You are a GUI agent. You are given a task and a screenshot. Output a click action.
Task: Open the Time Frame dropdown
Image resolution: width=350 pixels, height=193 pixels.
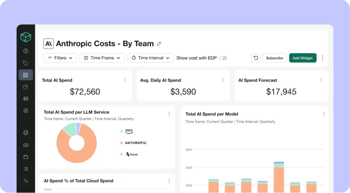click(x=102, y=58)
